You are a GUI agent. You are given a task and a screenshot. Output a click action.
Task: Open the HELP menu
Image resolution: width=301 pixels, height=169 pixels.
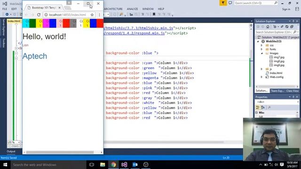[161, 9]
